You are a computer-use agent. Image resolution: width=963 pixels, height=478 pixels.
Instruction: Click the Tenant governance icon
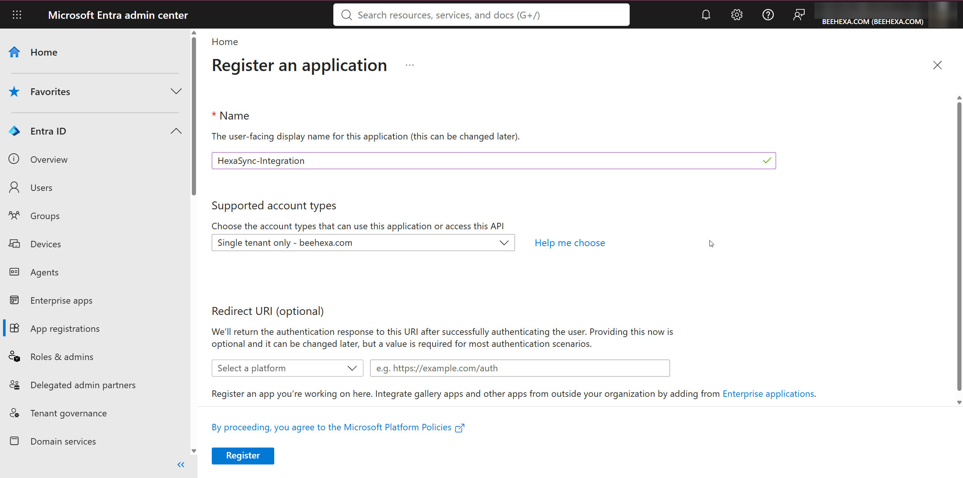14,413
